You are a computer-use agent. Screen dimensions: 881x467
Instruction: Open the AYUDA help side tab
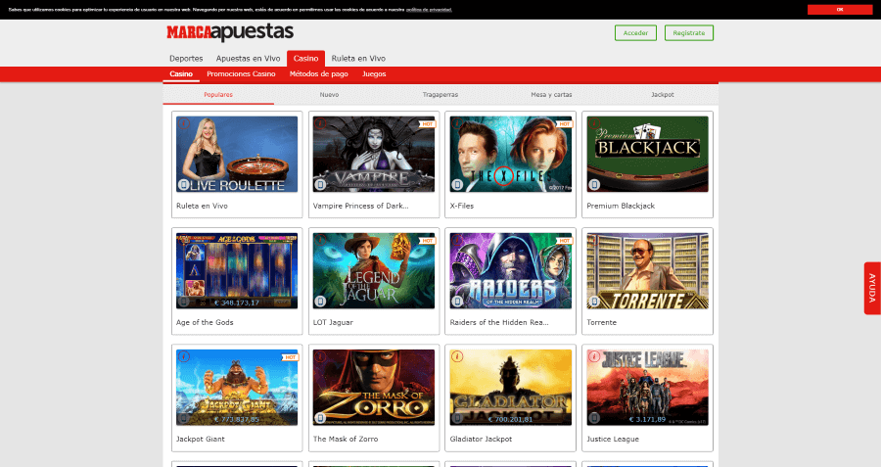click(872, 288)
